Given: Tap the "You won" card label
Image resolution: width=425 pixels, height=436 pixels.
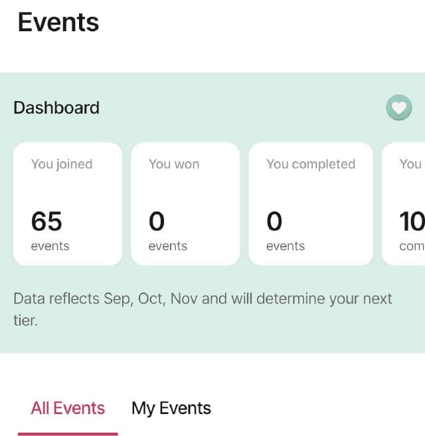Looking at the screenshot, I should point(174,164).
